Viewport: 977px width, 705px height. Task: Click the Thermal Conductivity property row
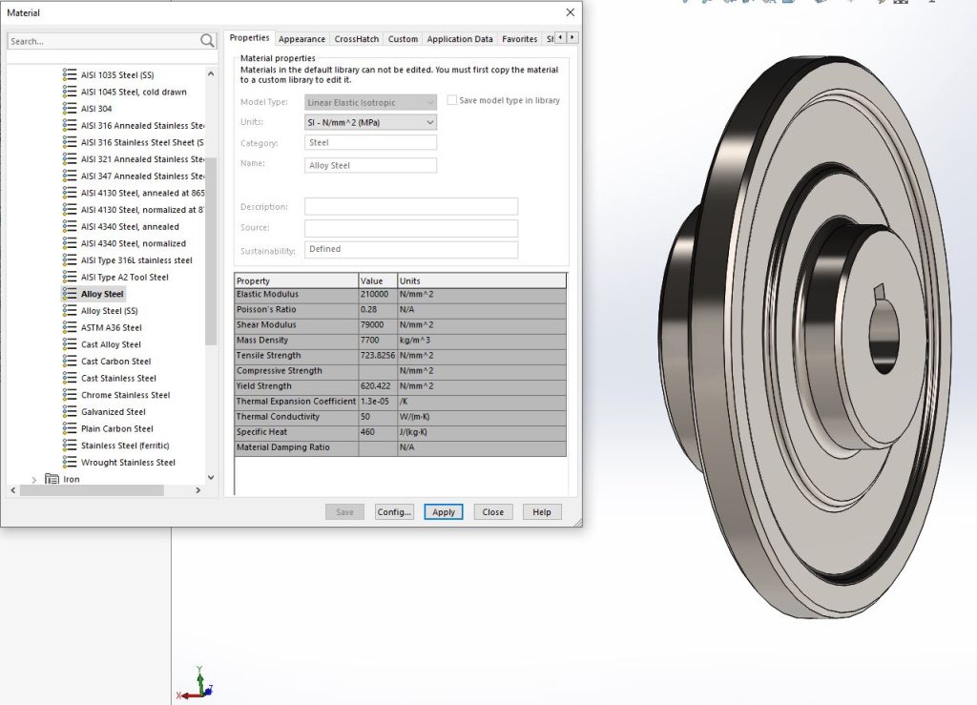point(400,417)
